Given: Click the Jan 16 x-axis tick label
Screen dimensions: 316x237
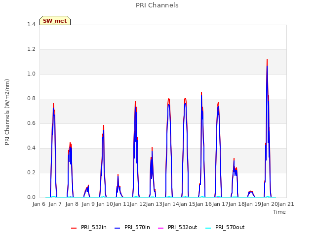Looking at the screenshot, I should [203, 204].
